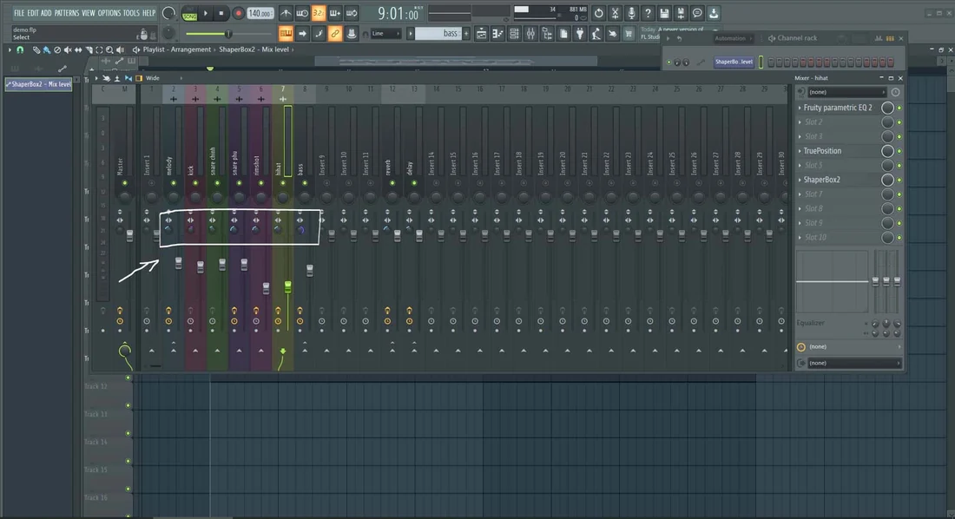The width and height of the screenshot is (955, 519).
Task: Open the Browser view icon
Action: (x=547, y=34)
